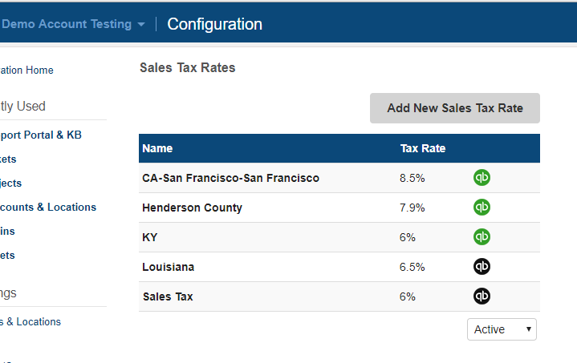Viewport: 577px width, 363px height.
Task: Open Accounts & Locations in sidebar
Action: click(x=47, y=207)
